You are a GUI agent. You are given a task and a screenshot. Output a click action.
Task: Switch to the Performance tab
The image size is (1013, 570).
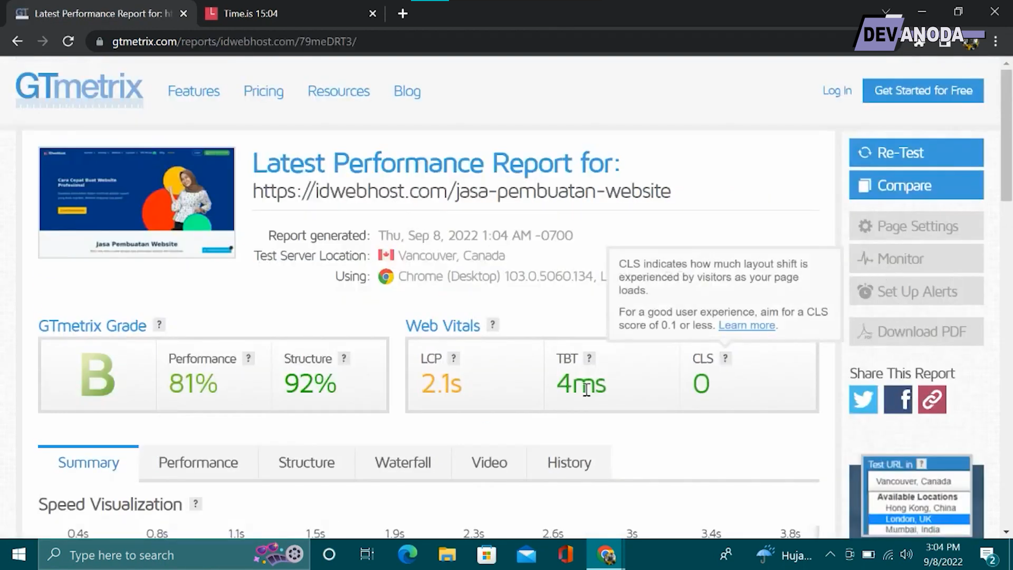198,463
